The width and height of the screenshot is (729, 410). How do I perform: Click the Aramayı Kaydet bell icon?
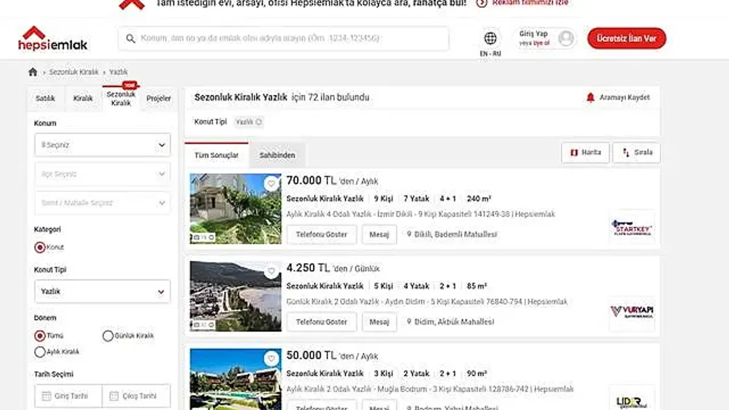click(590, 97)
